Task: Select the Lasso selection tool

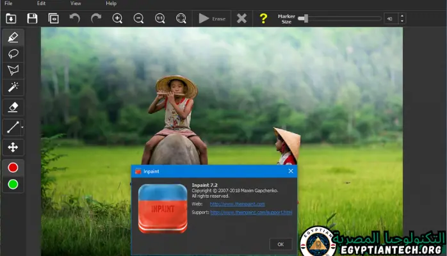Action: (12, 54)
